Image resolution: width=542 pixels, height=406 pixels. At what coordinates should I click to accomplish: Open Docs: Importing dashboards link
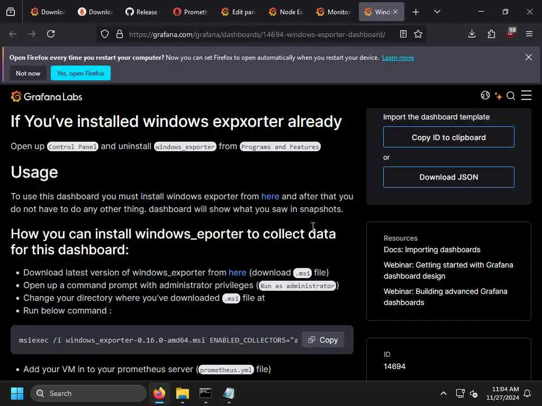432,250
